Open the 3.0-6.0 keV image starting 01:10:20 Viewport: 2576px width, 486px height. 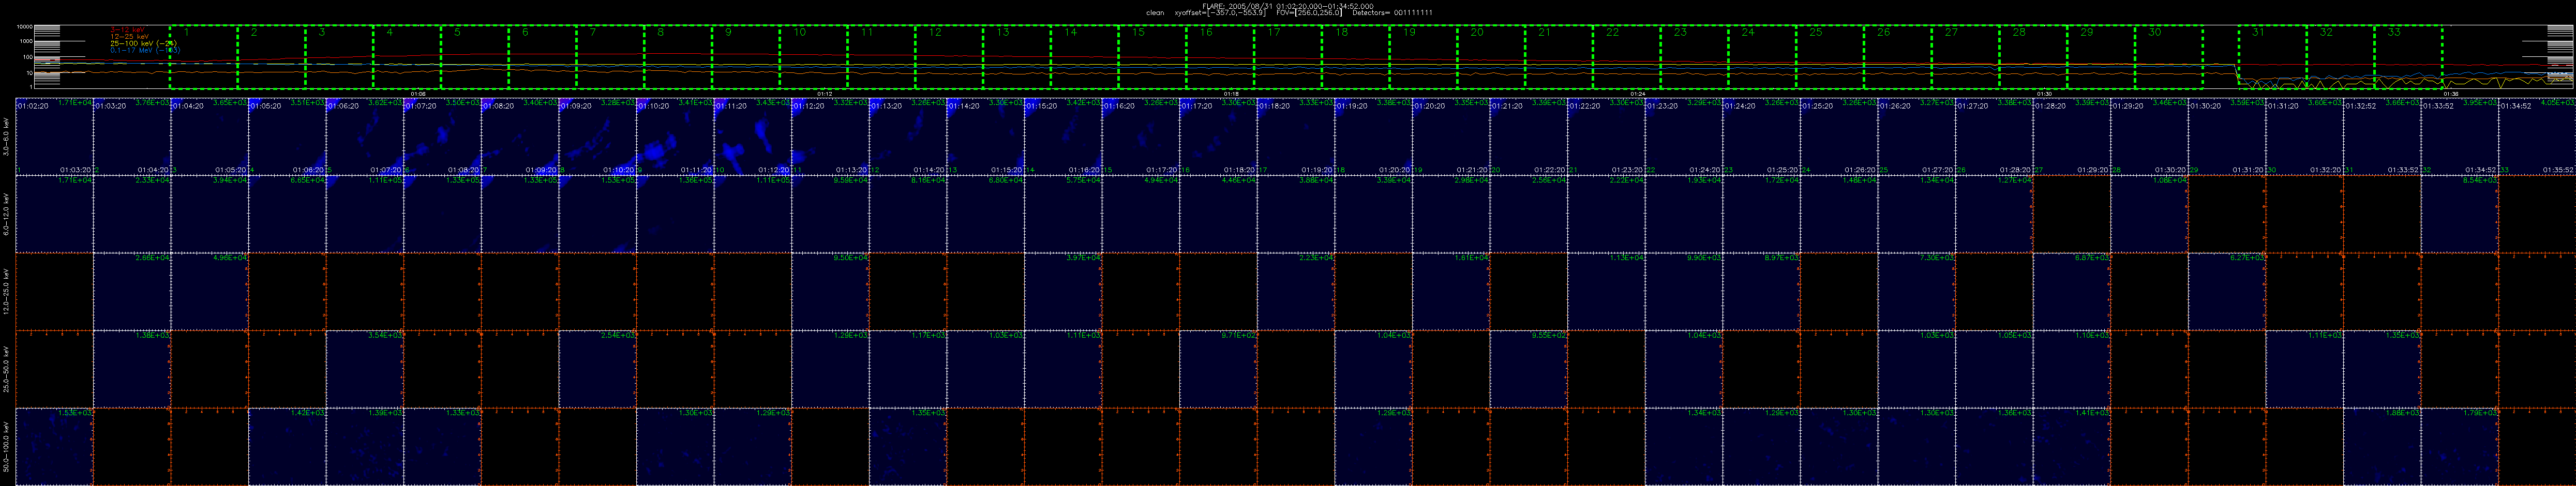pos(676,136)
